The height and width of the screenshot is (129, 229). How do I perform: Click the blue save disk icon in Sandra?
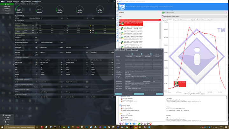126,124
